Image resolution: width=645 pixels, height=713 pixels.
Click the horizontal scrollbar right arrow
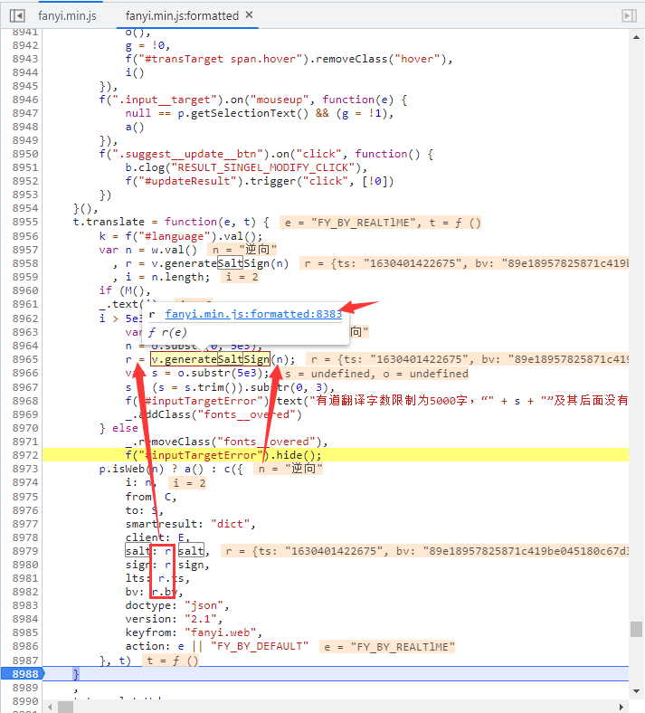[622, 706]
